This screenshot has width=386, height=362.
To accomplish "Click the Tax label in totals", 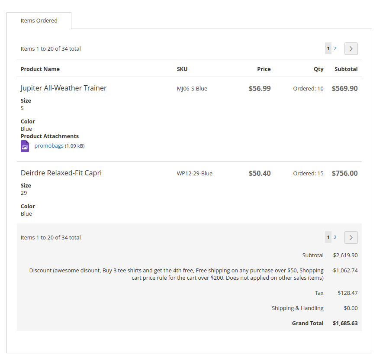I will (x=319, y=293).
